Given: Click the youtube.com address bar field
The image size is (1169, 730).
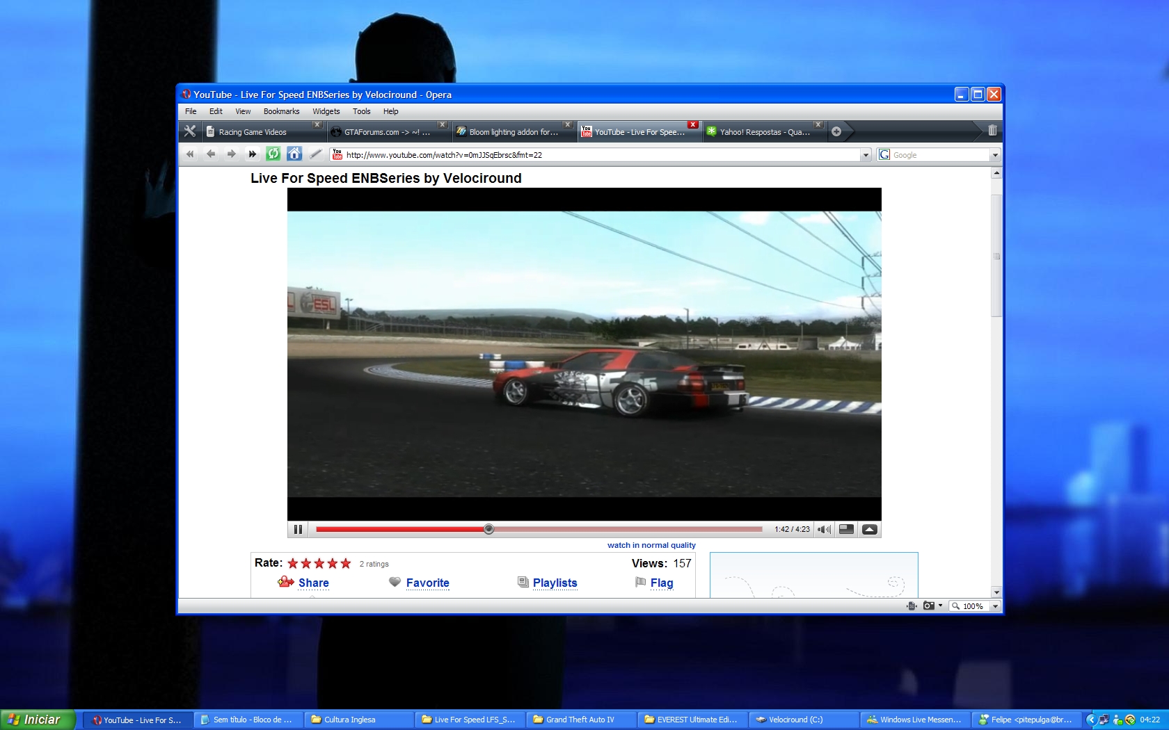Looking at the screenshot, I should pos(602,155).
